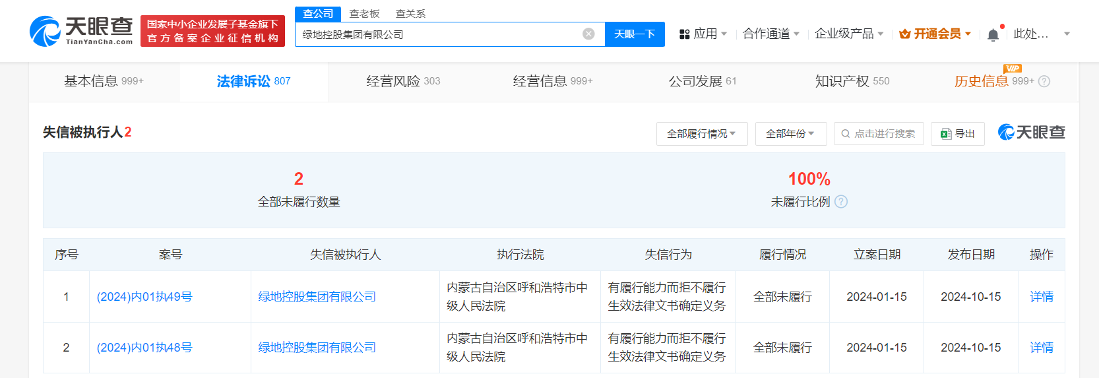Open the user account dropdown arrow

pos(1067,34)
